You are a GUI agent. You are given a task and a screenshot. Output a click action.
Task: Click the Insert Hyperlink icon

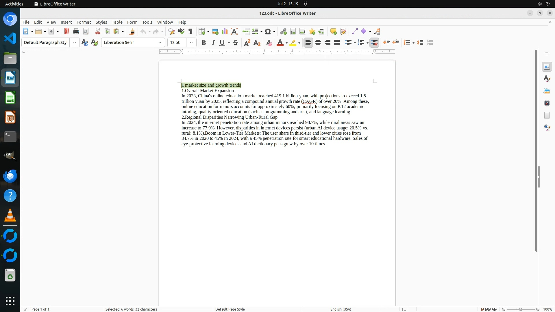click(283, 31)
